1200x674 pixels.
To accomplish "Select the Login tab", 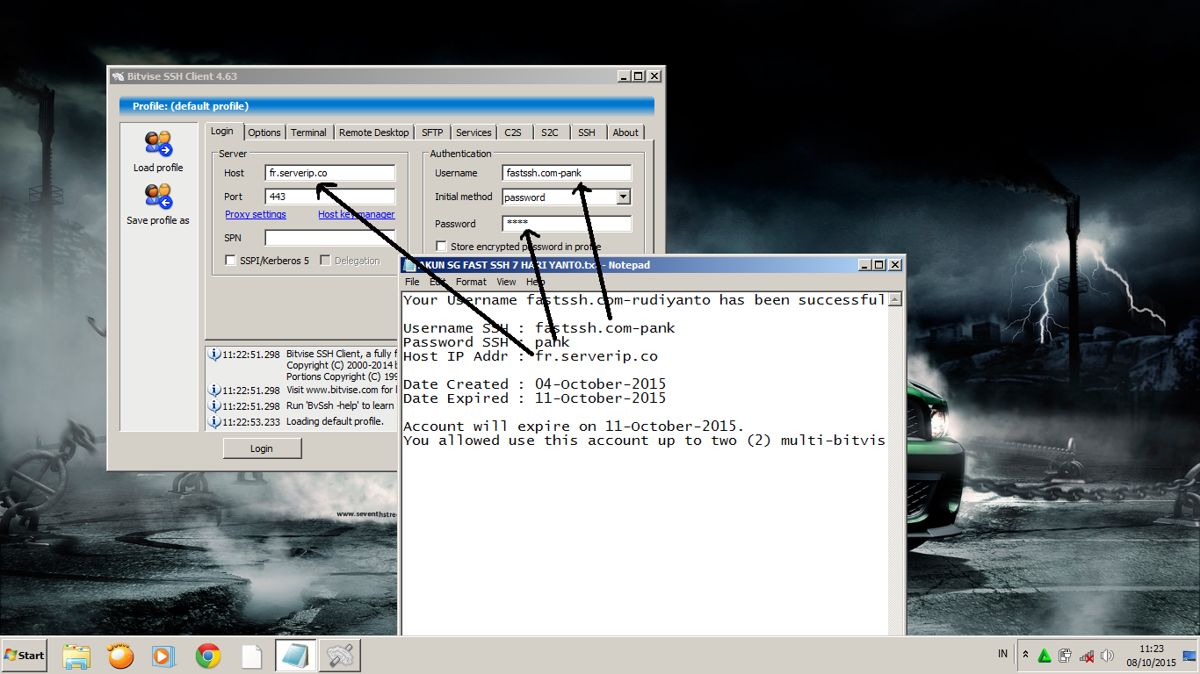I will coord(222,131).
